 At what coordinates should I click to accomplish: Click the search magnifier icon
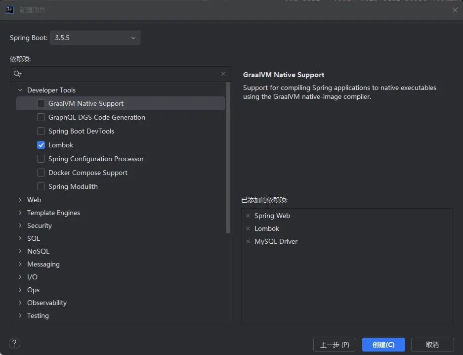17,74
